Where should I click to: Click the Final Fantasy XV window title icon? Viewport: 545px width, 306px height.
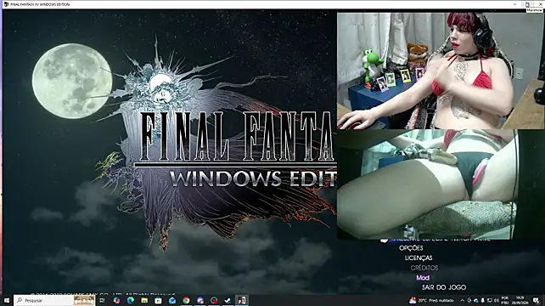6,4
